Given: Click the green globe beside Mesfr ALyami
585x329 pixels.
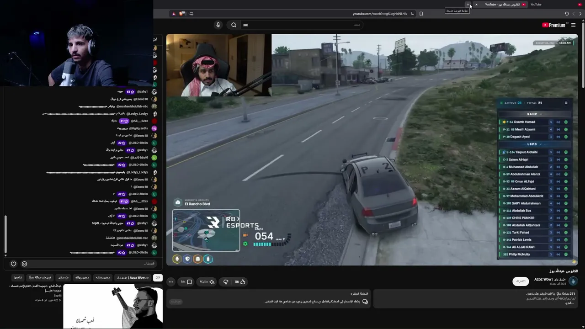Looking at the screenshot, I should (x=566, y=129).
